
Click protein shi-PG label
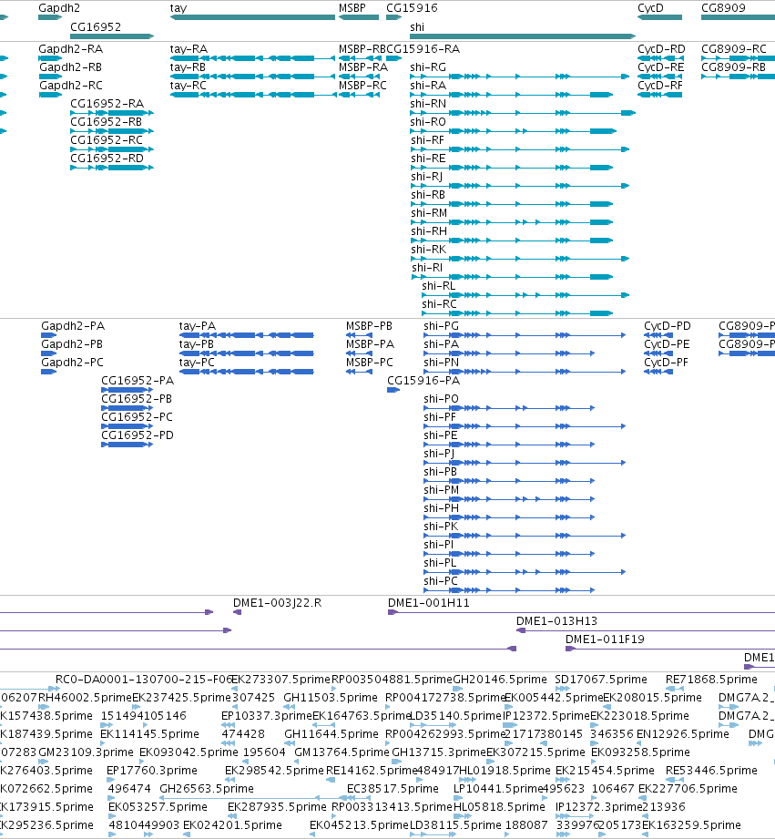tap(442, 326)
